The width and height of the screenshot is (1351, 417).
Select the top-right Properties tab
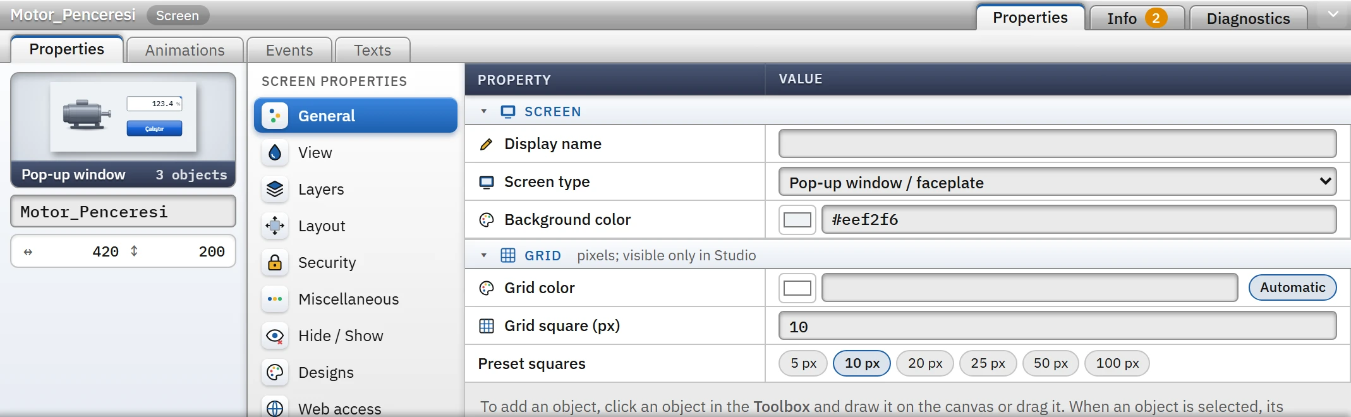click(1030, 17)
